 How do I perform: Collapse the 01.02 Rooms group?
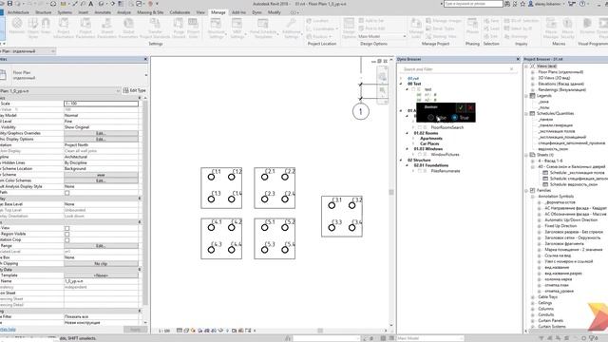point(408,133)
